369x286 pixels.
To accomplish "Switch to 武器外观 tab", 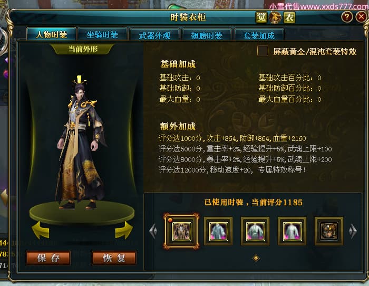I will (154, 35).
